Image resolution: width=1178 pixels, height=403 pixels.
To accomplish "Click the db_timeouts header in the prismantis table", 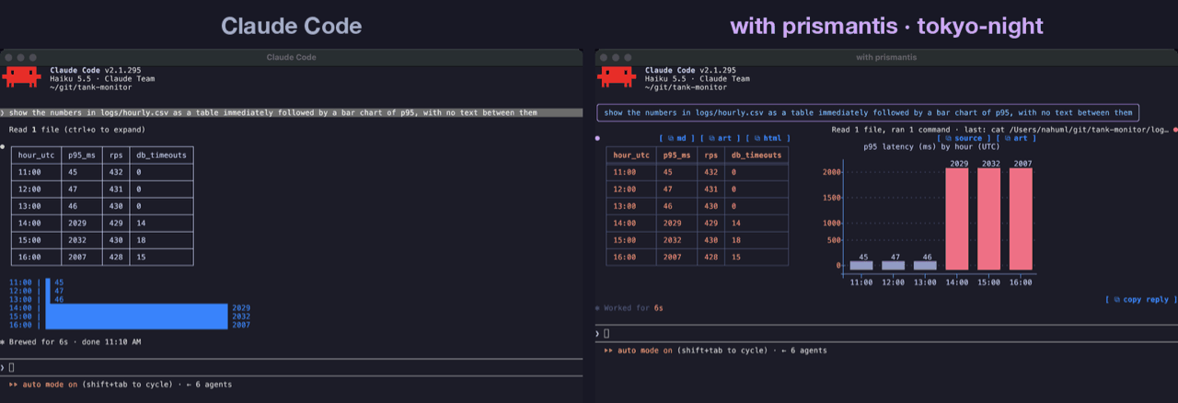I will (756, 155).
